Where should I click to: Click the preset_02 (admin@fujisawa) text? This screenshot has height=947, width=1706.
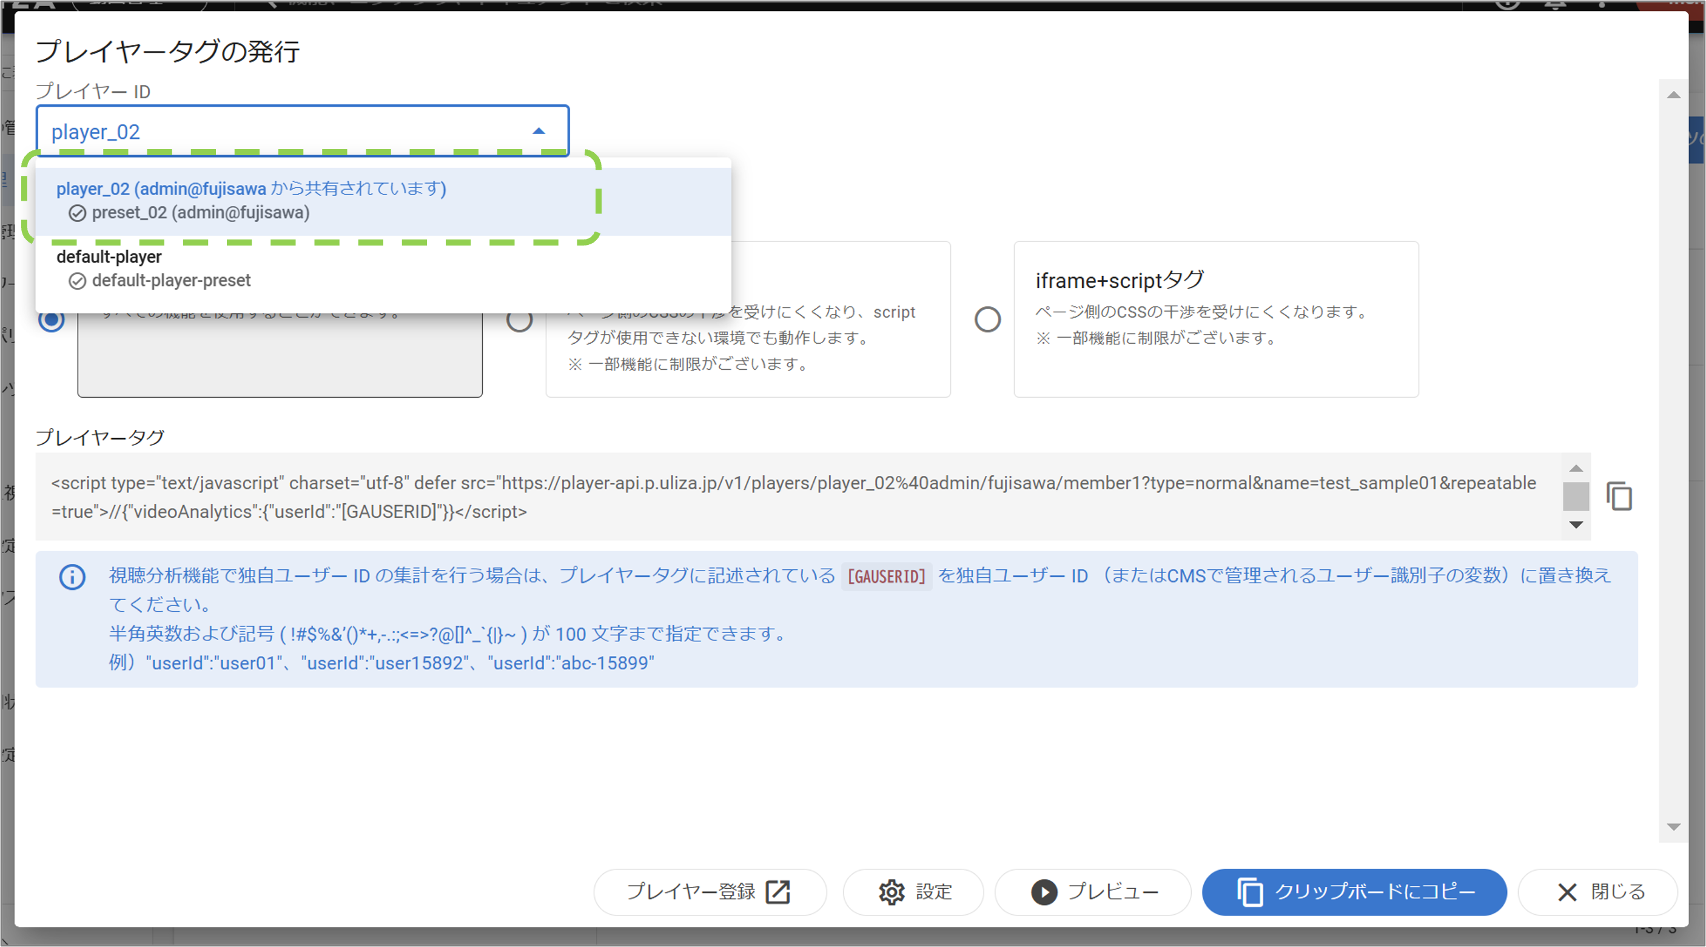pyautogui.click(x=201, y=213)
